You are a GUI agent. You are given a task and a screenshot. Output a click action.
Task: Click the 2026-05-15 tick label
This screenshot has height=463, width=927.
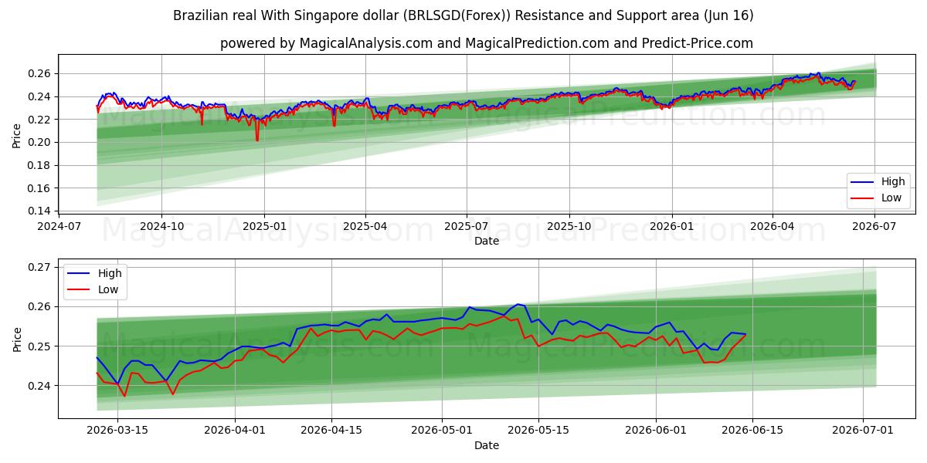pyautogui.click(x=538, y=431)
